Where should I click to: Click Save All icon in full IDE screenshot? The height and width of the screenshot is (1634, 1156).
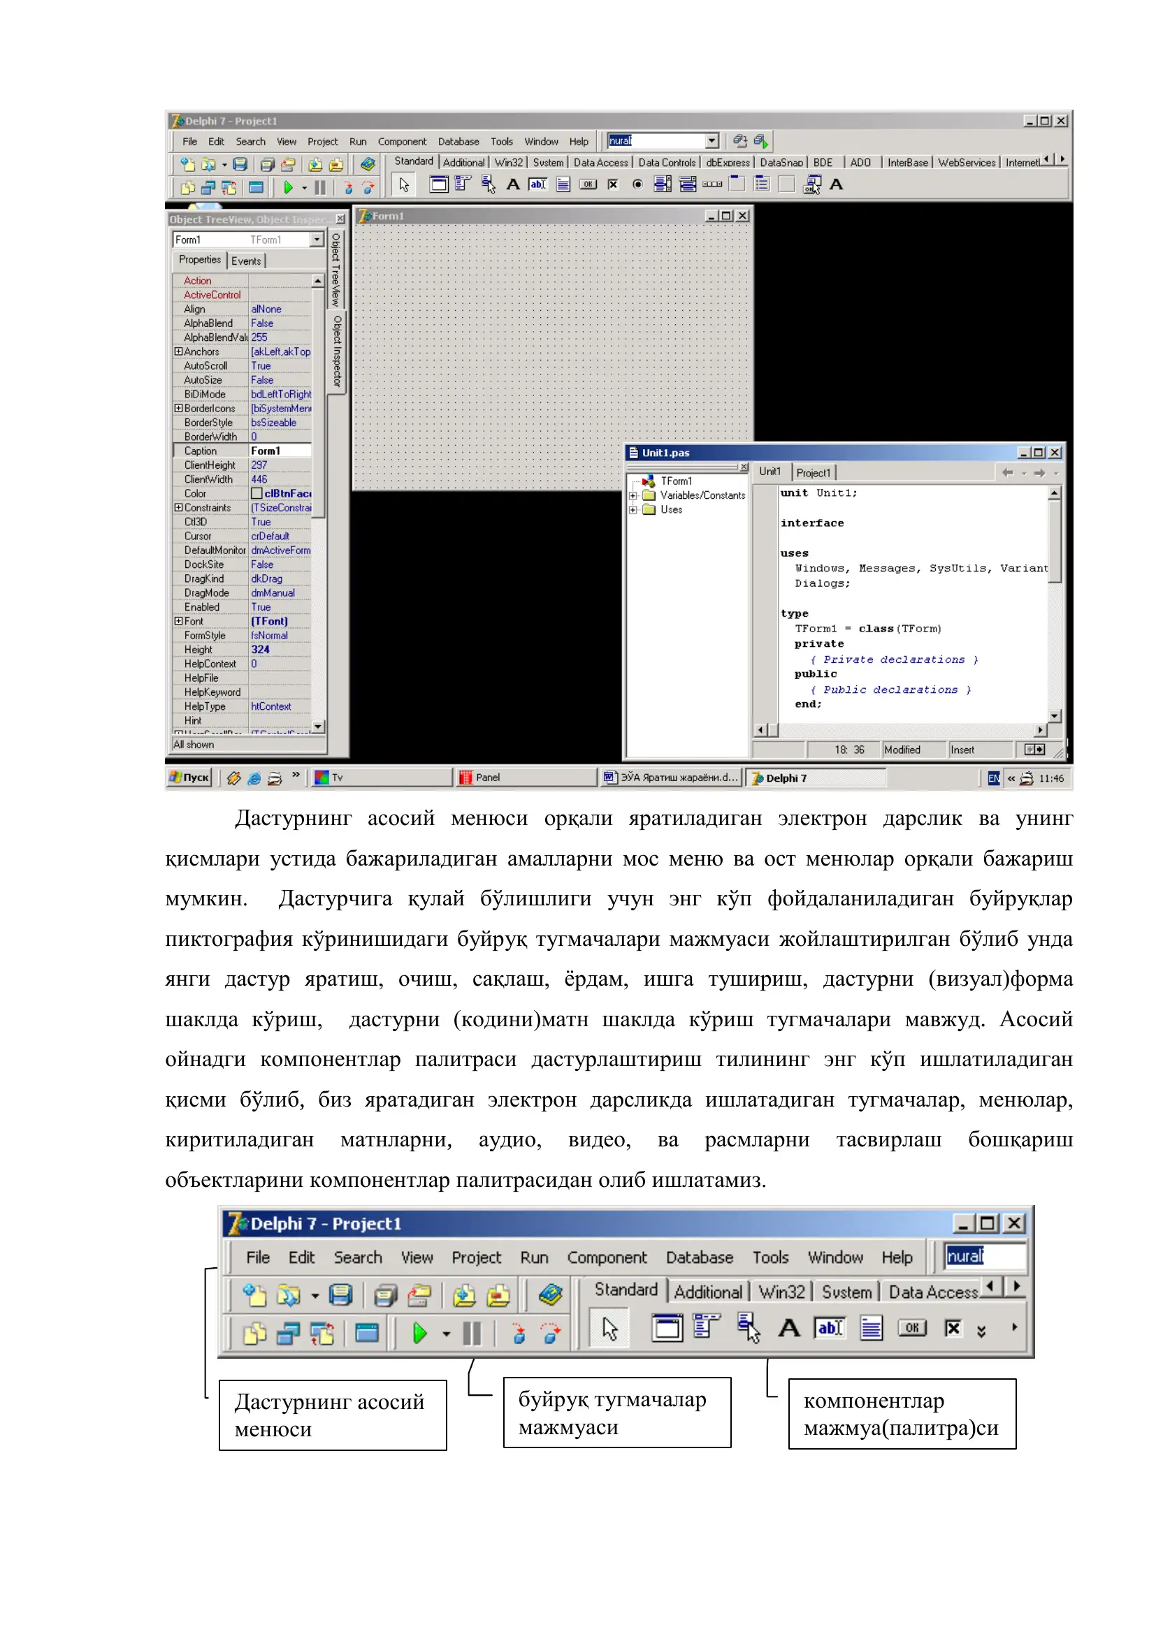click(x=267, y=165)
